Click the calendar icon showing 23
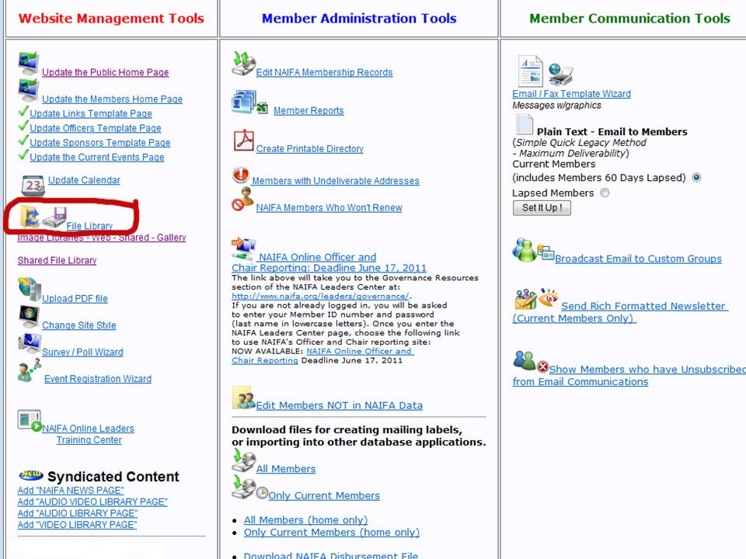746x559 pixels. (33, 185)
